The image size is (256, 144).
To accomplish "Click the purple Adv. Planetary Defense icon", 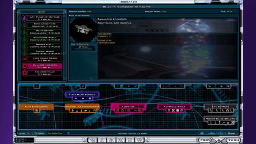I will (x=25, y=18).
